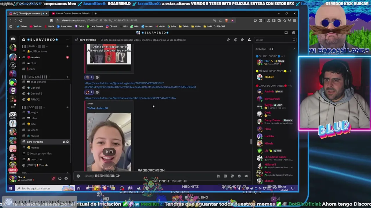Join the General 2 voice channel
This screenshot has height=208, width=371.
[45, 94]
